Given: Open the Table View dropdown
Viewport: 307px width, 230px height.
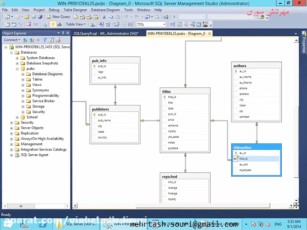Looking at the screenshot, I should point(76,24).
